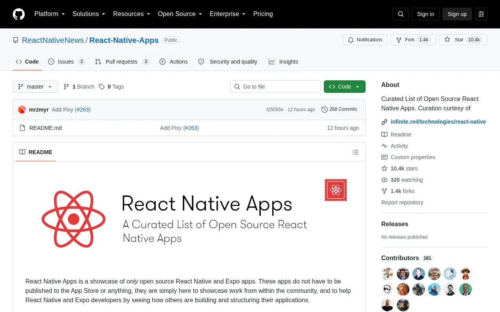The width and height of the screenshot is (500, 312).
Task: Click the infinite.red stamp logo in README
Action: point(336,190)
